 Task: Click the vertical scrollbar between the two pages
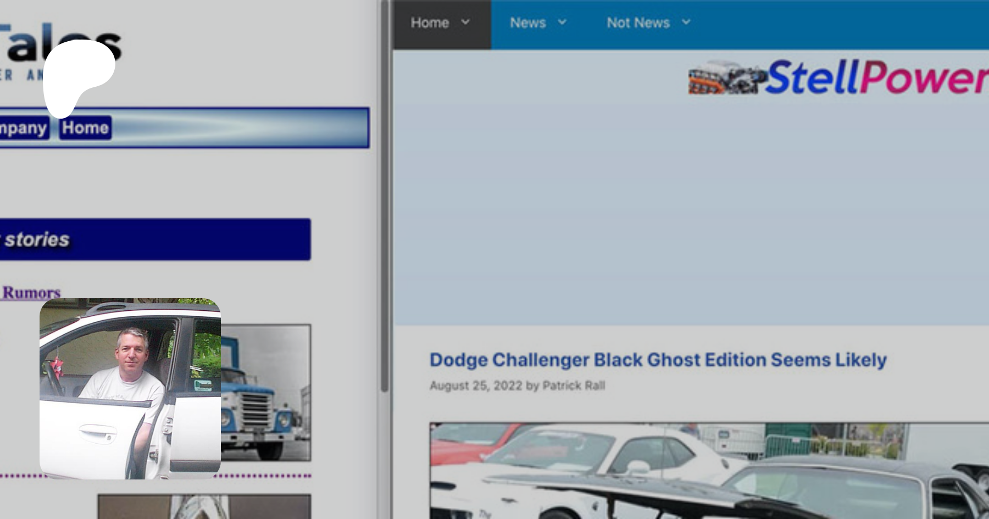pos(385,220)
